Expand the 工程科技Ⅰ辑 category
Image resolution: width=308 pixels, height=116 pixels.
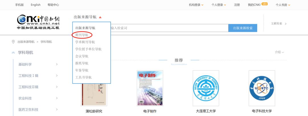tap(38, 76)
